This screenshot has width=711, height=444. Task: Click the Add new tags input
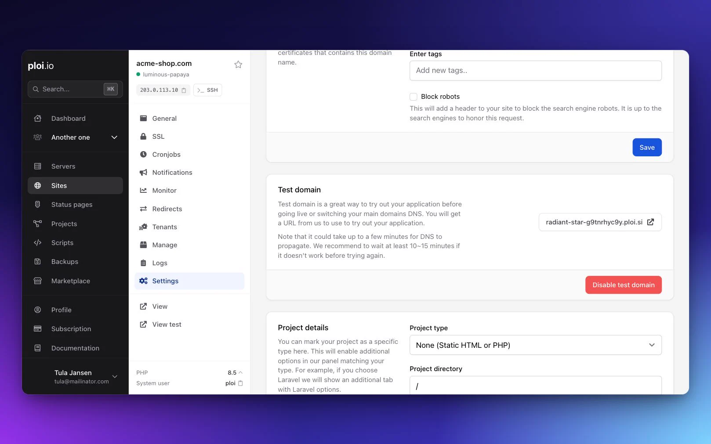pos(535,71)
